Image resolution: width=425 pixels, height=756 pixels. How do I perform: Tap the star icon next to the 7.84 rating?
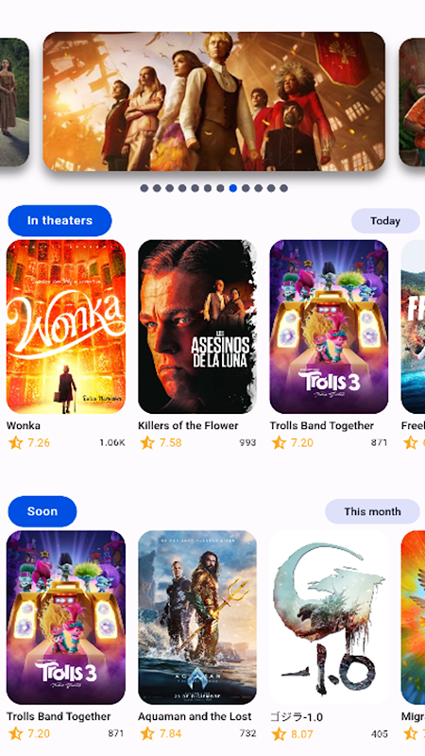(x=147, y=734)
